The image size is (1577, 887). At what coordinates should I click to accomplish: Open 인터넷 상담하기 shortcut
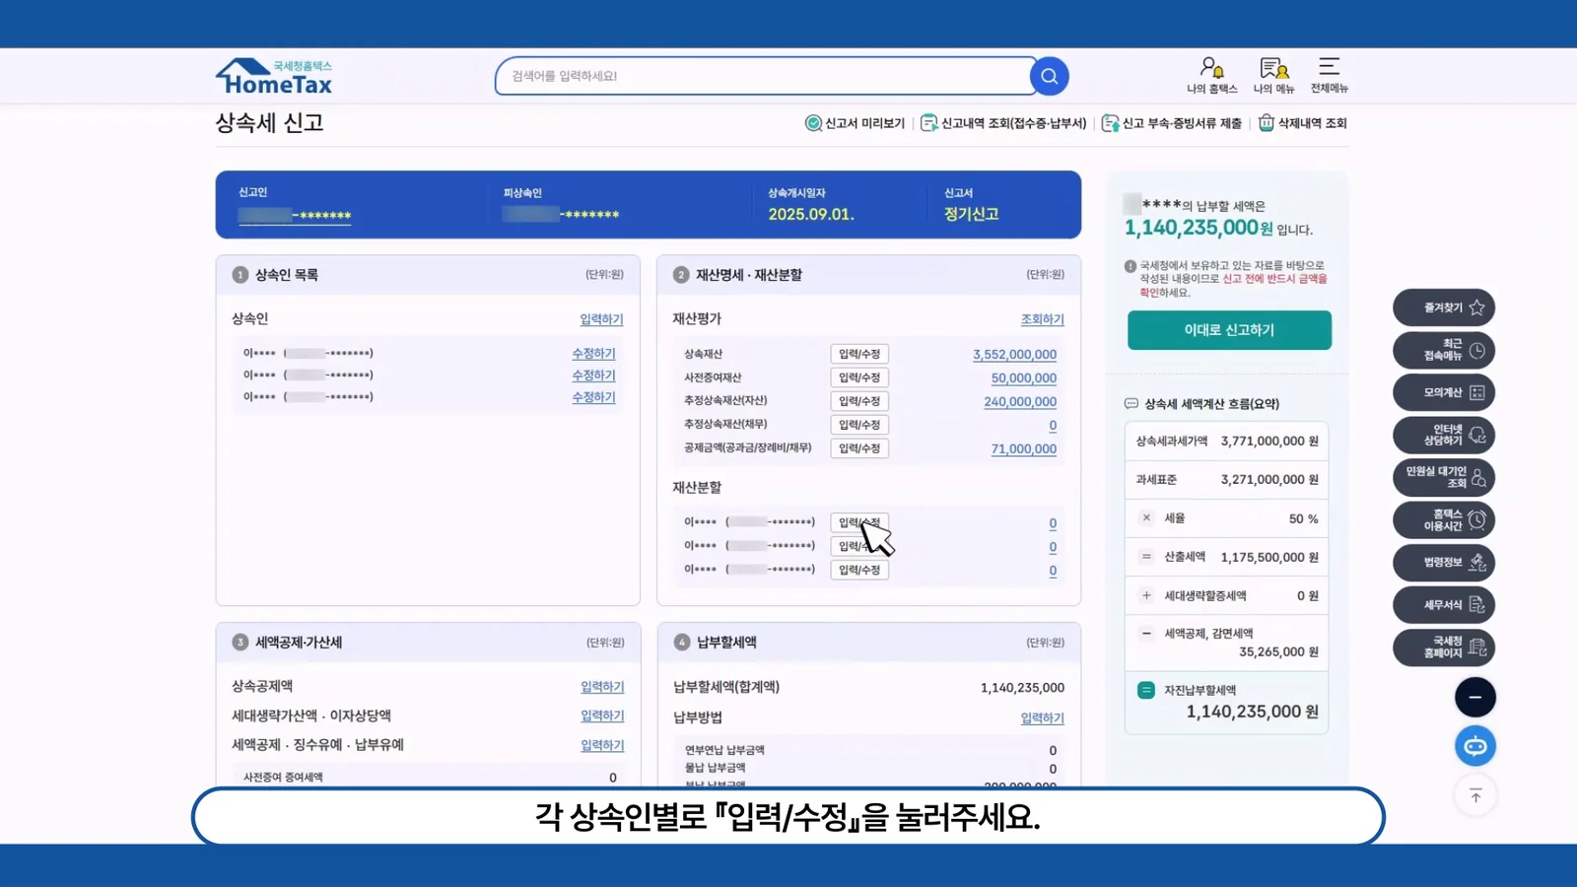pyautogui.click(x=1444, y=435)
